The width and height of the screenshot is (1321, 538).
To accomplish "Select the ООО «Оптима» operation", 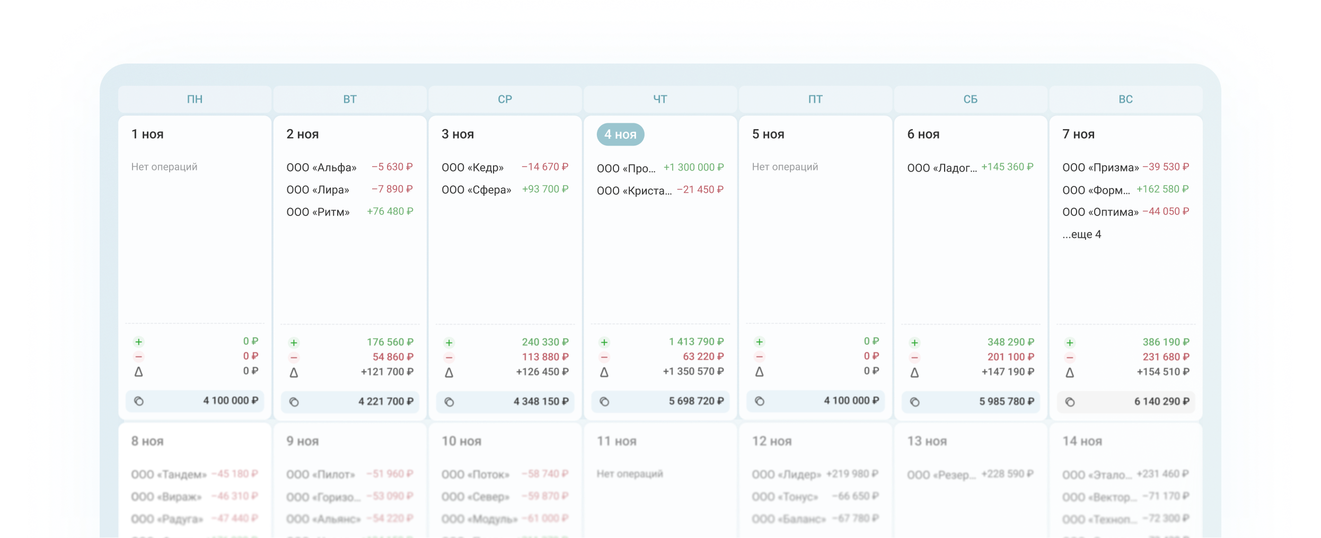I will tap(1126, 212).
